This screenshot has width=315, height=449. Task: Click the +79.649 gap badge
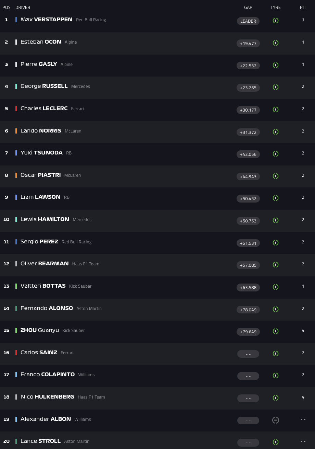coord(248,332)
